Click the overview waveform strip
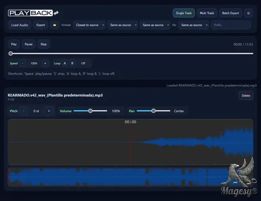The width and height of the screenshot is (261, 201). 130,177
